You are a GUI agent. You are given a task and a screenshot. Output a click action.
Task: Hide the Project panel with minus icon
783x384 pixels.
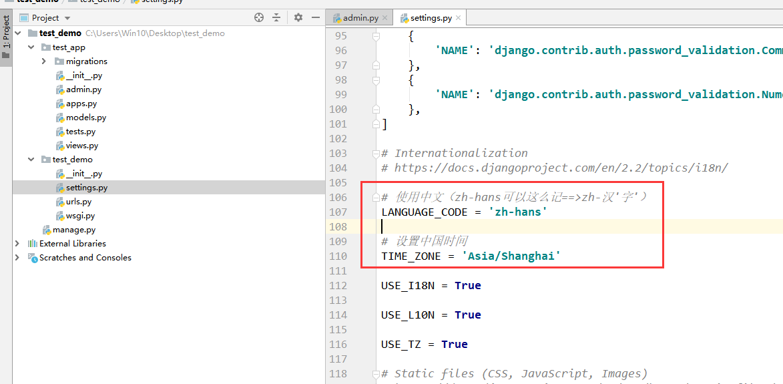315,17
